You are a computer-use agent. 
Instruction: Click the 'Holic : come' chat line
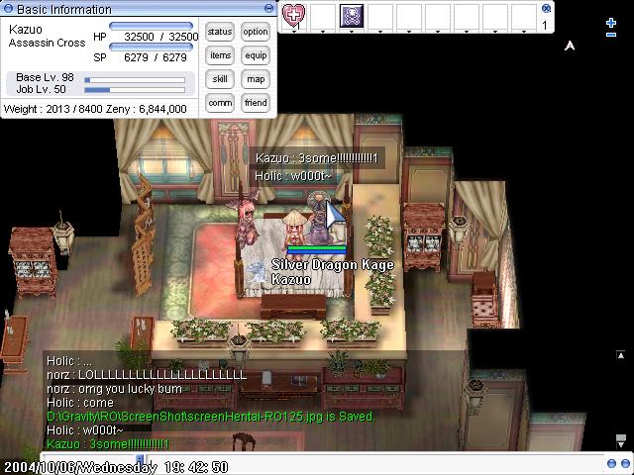click(x=80, y=403)
